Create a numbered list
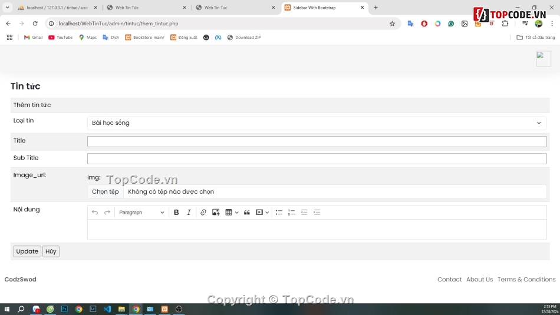560x315 pixels. pyautogui.click(x=291, y=213)
